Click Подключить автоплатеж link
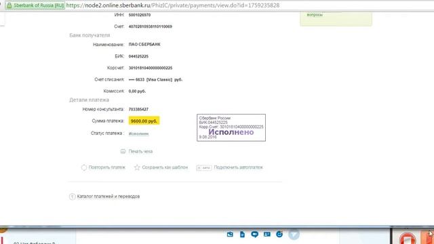434x244 pixels. (x=238, y=167)
